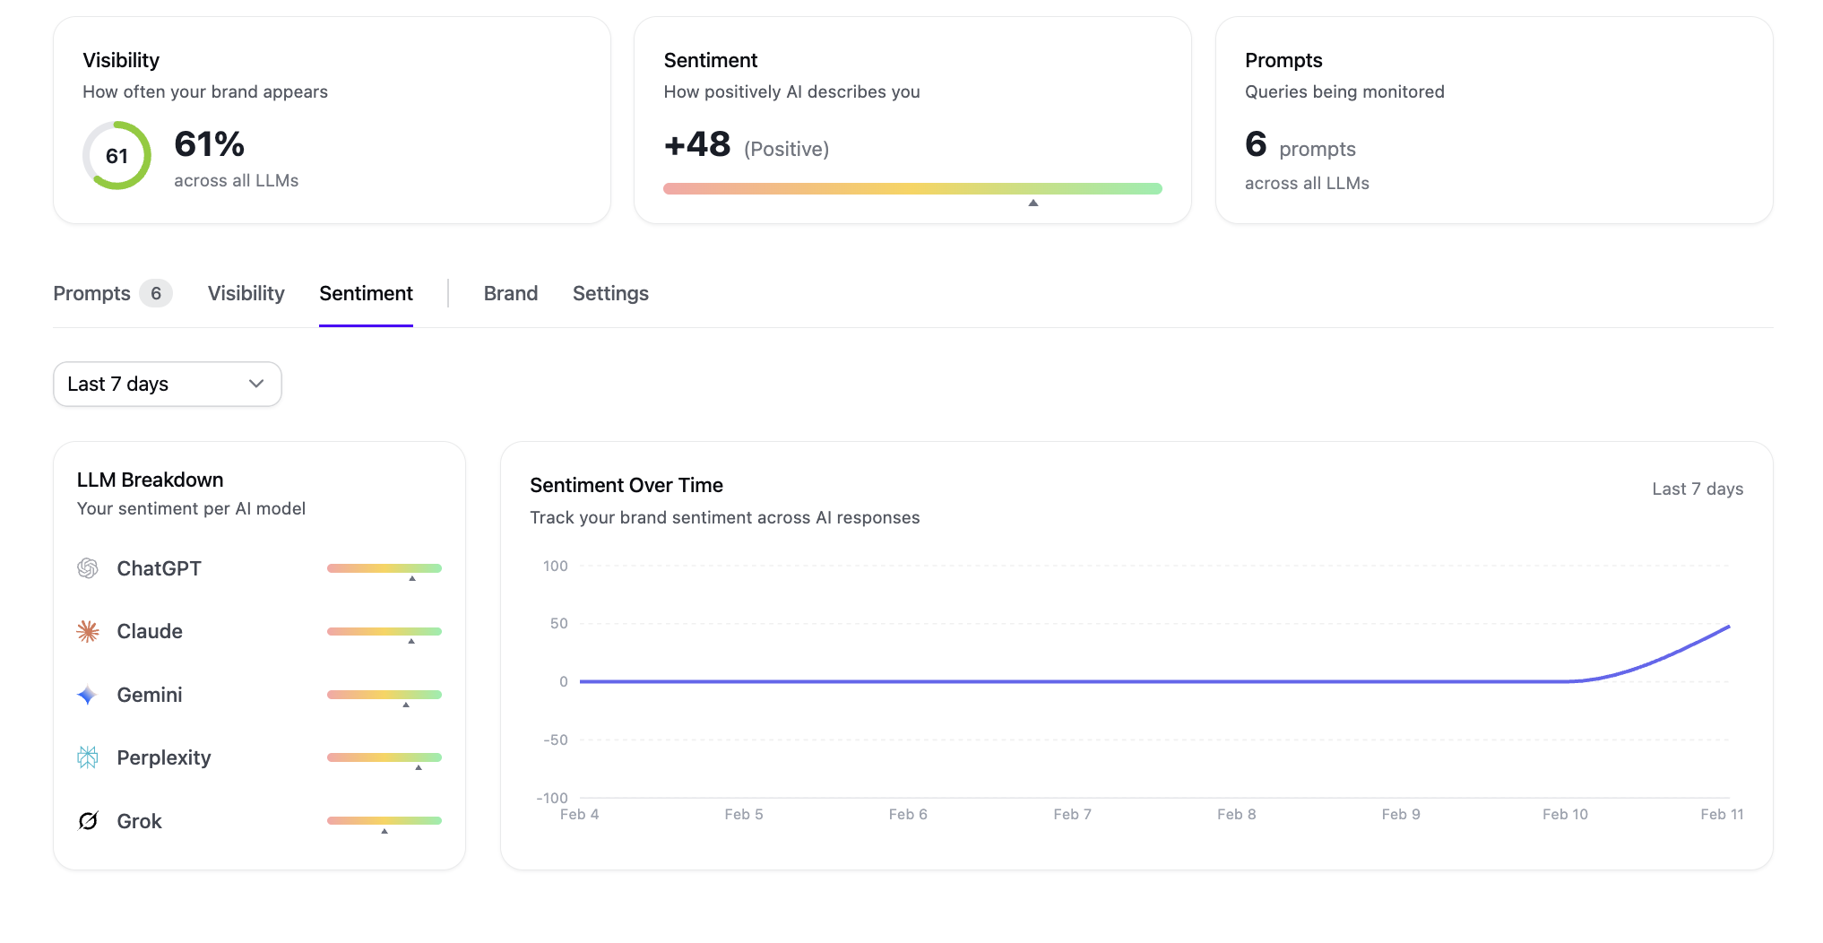Click the visibility score ring showing 61
The image size is (1823, 943).
coord(117,154)
